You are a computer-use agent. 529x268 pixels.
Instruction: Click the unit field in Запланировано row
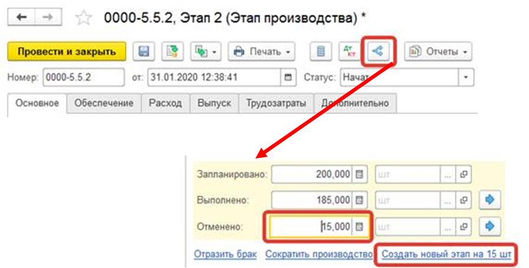(408, 174)
